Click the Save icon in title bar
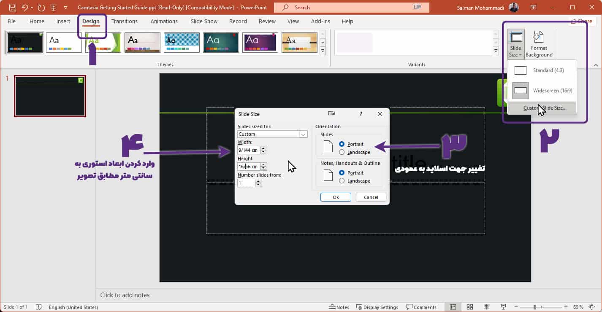The height and width of the screenshot is (312, 602). coord(13,8)
